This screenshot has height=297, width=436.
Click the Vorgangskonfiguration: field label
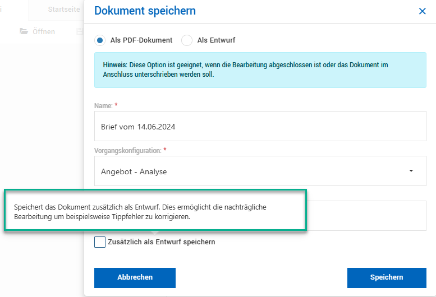(127, 150)
